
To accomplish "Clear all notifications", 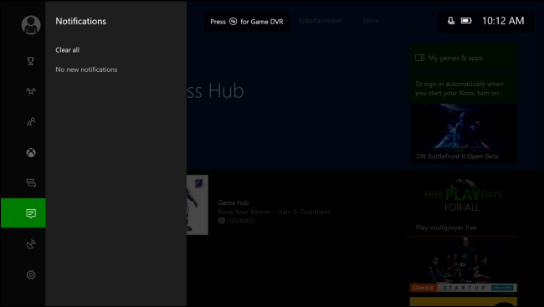I will [67, 50].
